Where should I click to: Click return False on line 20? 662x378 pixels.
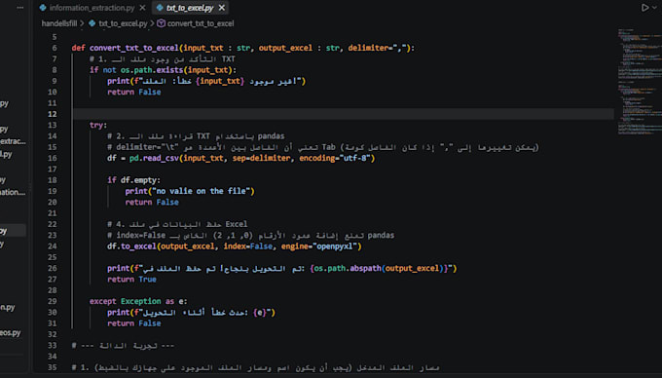[x=152, y=203]
